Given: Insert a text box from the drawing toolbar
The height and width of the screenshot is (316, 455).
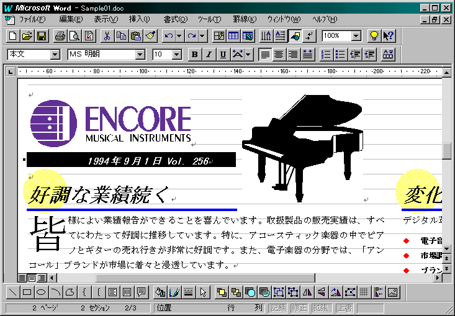Looking at the screenshot, I should pyautogui.click(x=112, y=292).
